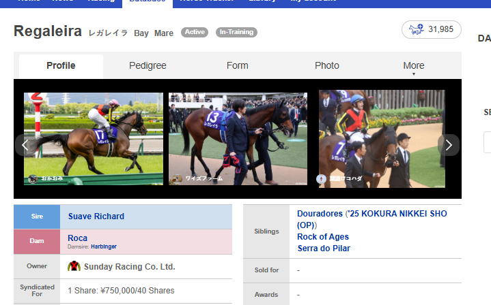Open sibling Serra do Pilar link
The height and width of the screenshot is (305, 491).
pos(324,248)
